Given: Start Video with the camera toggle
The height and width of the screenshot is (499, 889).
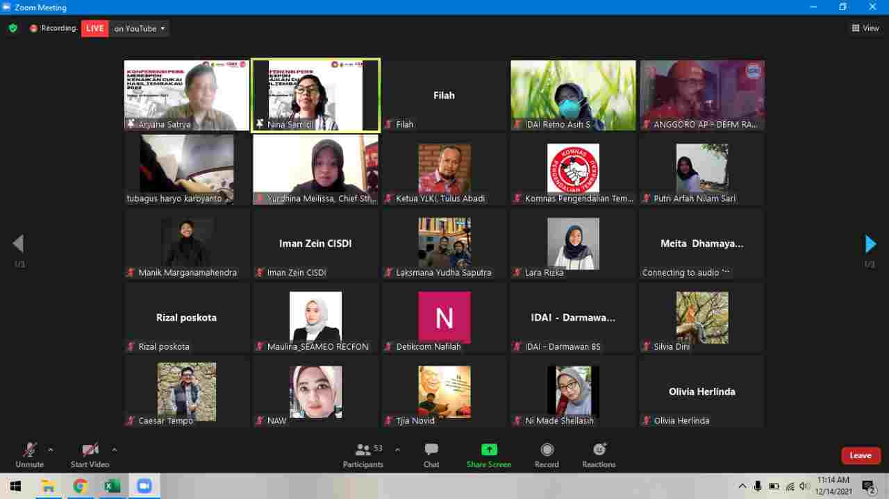Looking at the screenshot, I should pyautogui.click(x=90, y=455).
